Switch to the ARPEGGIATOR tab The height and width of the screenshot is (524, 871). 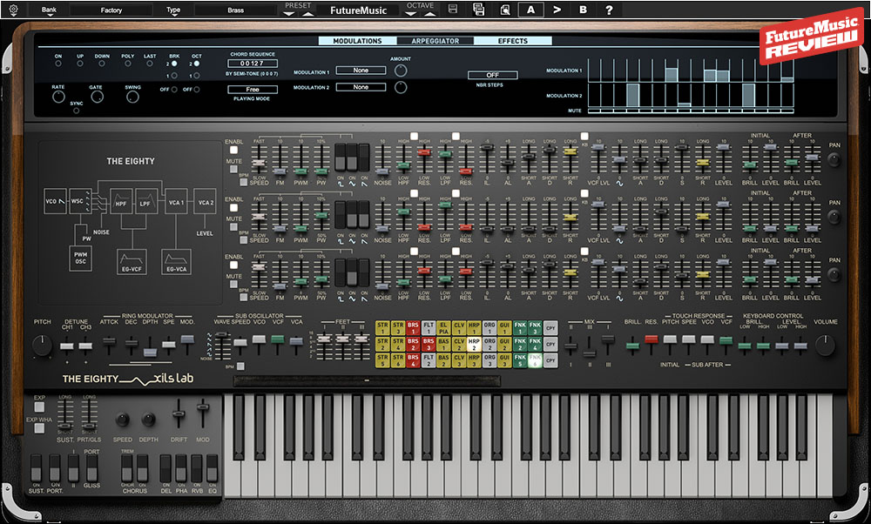click(435, 41)
